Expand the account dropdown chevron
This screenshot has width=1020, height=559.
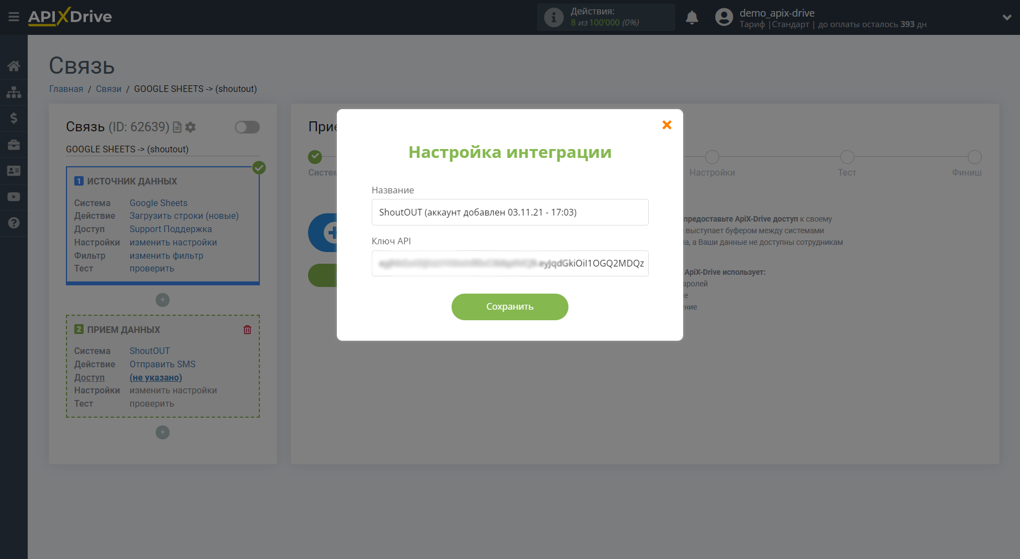[1007, 18]
